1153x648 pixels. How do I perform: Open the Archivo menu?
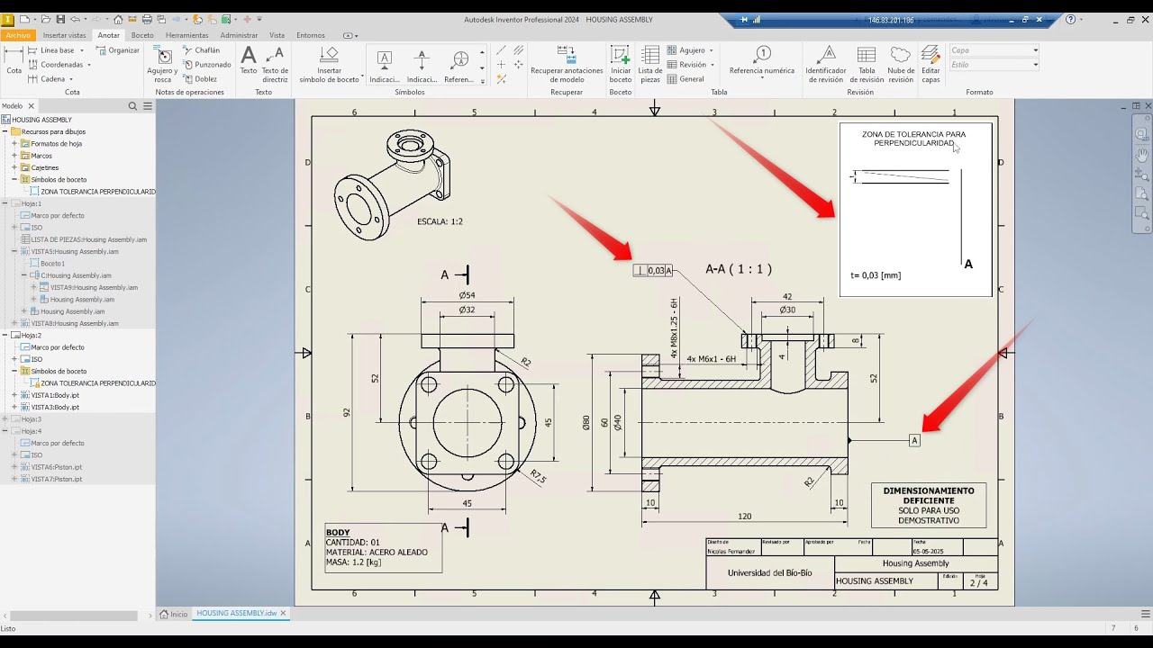click(x=17, y=35)
